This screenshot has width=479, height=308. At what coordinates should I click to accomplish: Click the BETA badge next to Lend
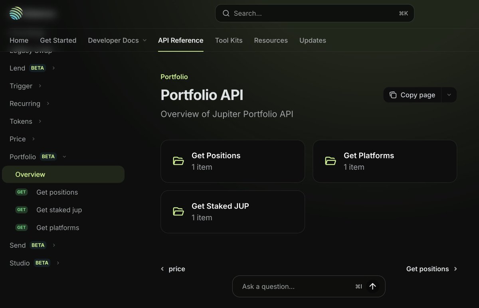tap(38, 68)
